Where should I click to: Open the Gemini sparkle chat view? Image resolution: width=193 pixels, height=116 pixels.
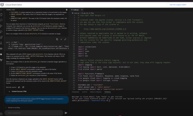click(x=1, y=54)
